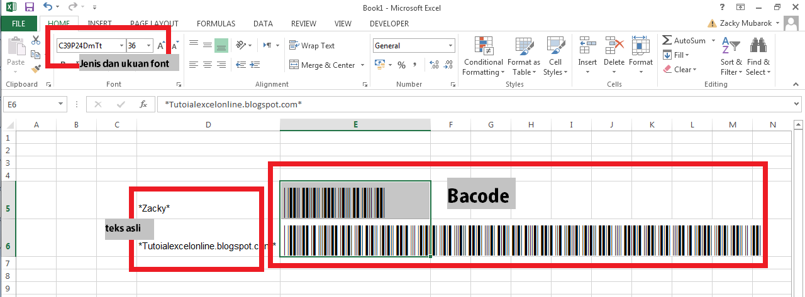Open the Font dialog launcher
The height and width of the screenshot is (297, 805).
point(179,84)
